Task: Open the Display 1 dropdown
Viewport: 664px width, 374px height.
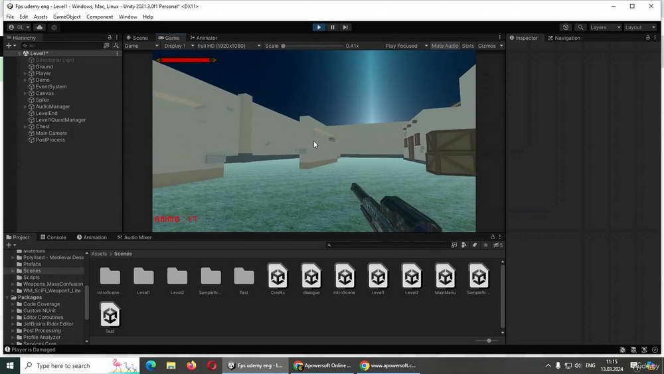Action: 179,46
